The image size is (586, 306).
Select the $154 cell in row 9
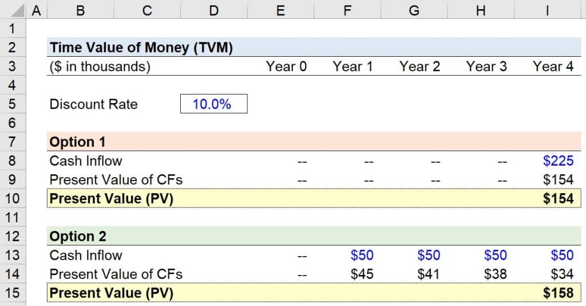click(x=559, y=179)
